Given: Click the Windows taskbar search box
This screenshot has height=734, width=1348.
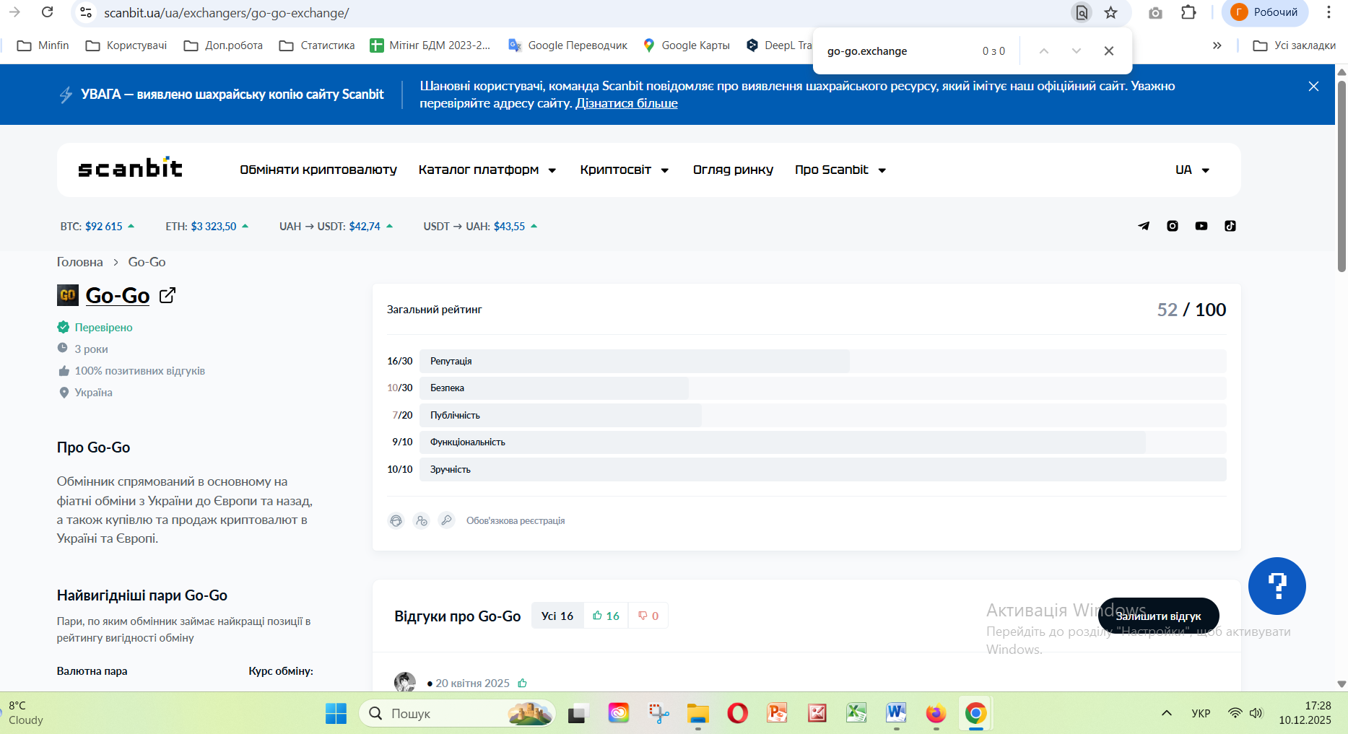Looking at the screenshot, I should pos(457,713).
